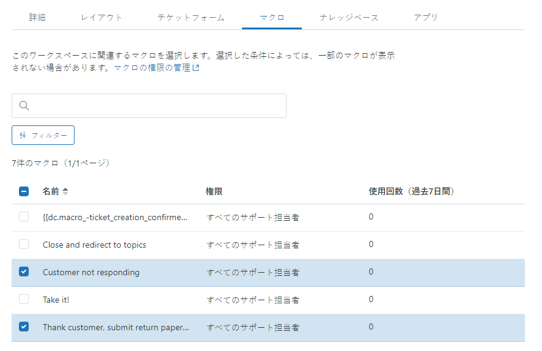The image size is (542, 351).
Task: Click the Customer not responding macro name
Action: coord(91,273)
